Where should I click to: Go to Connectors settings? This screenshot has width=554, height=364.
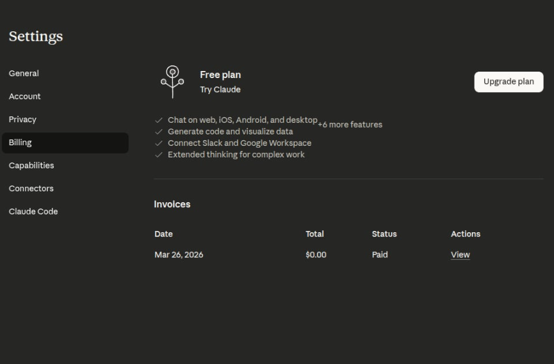tap(65, 189)
